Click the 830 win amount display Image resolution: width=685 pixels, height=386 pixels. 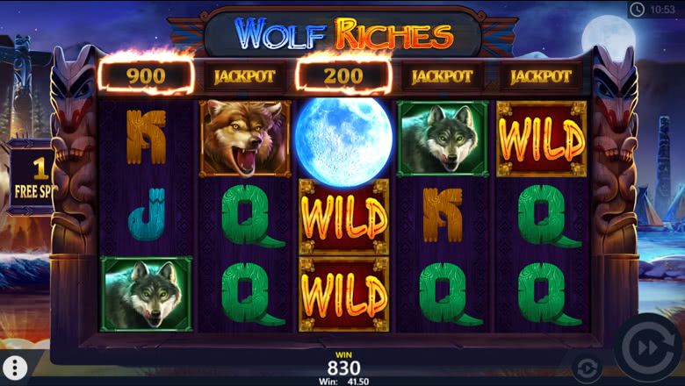[343, 368]
